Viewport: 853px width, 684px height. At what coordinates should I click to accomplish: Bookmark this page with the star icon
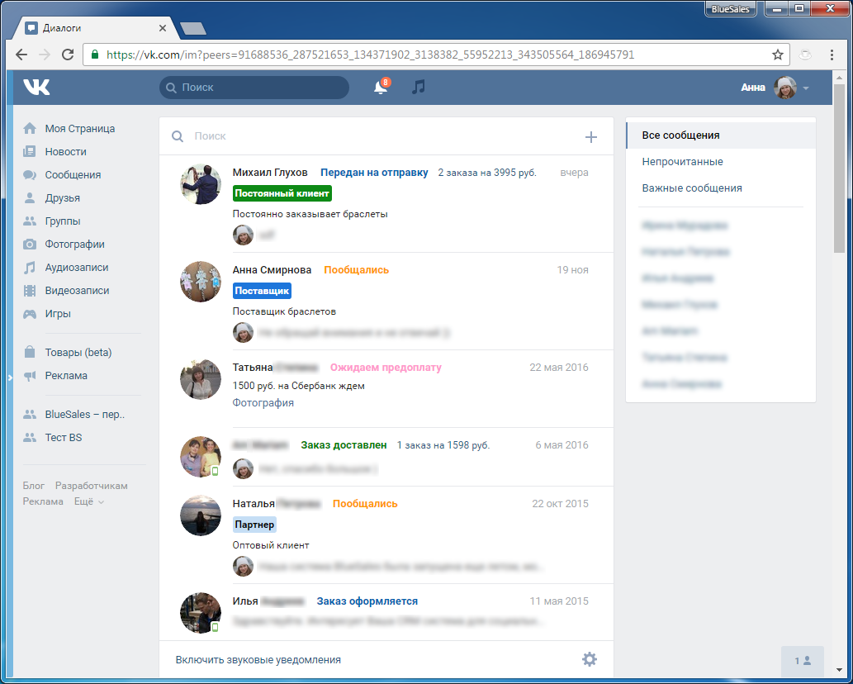pyautogui.click(x=777, y=55)
